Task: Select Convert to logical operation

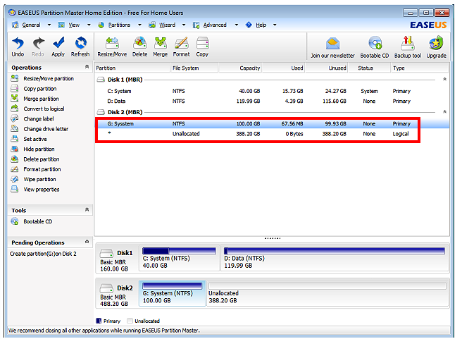Action: coord(37,109)
